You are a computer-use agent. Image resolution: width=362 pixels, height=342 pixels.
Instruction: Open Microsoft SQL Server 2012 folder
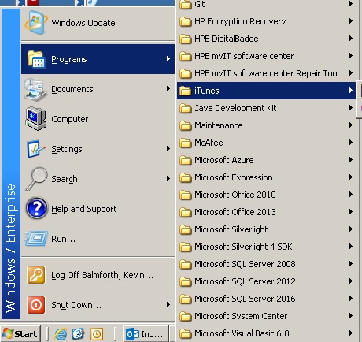266,281
